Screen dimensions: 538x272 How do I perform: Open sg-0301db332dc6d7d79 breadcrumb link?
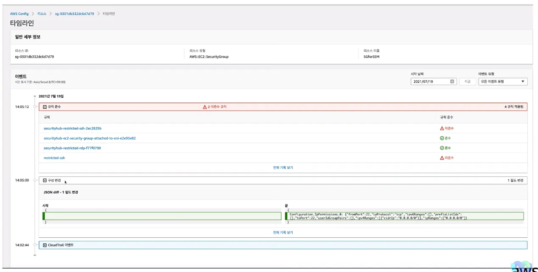click(75, 14)
